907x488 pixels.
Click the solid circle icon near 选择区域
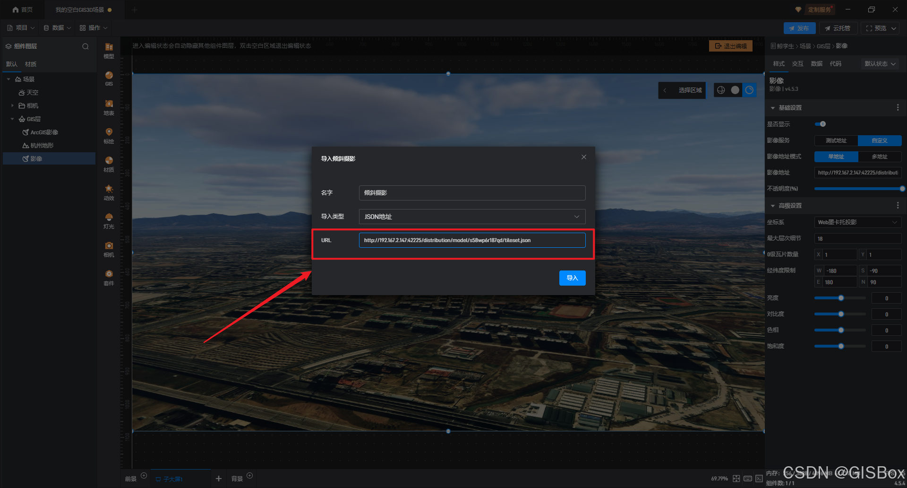click(x=735, y=90)
